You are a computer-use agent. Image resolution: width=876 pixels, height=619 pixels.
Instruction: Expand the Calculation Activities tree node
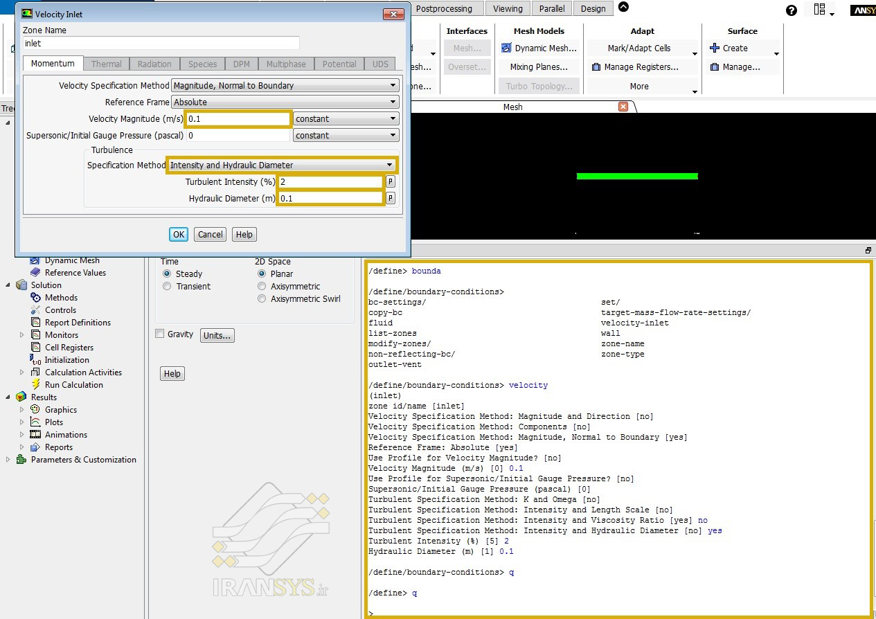point(21,373)
